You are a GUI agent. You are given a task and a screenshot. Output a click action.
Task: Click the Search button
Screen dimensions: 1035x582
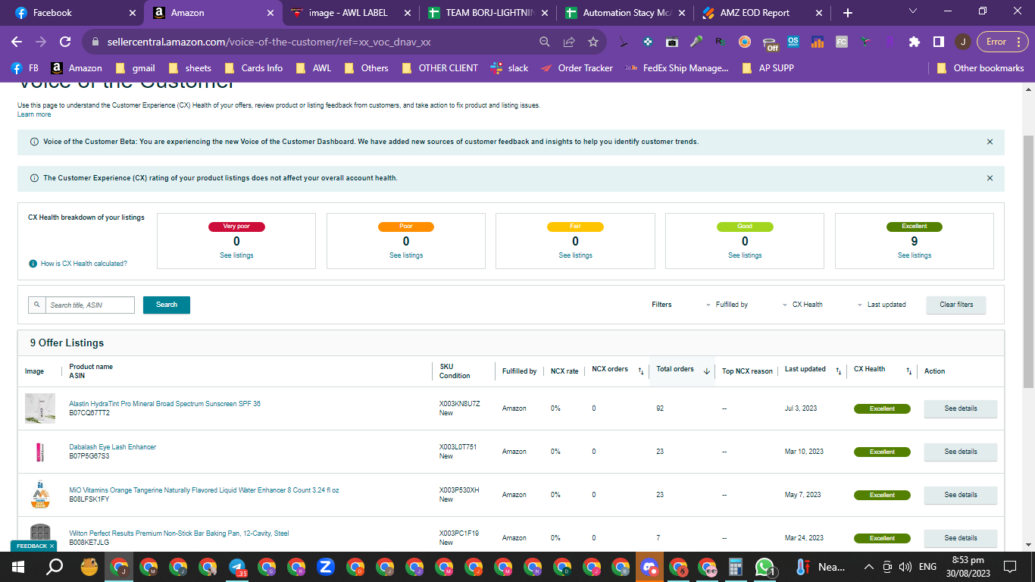pos(167,305)
